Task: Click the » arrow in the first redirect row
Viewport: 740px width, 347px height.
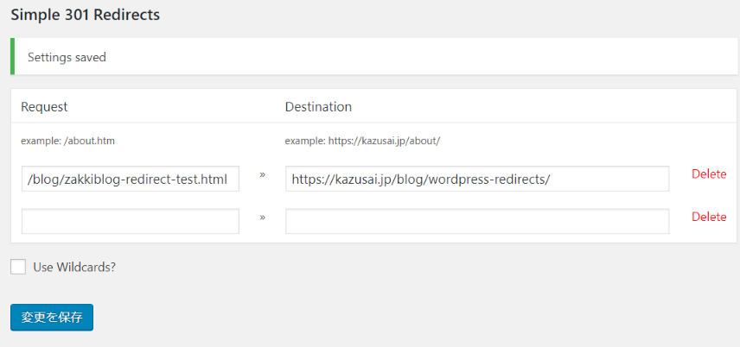Action: (262, 175)
